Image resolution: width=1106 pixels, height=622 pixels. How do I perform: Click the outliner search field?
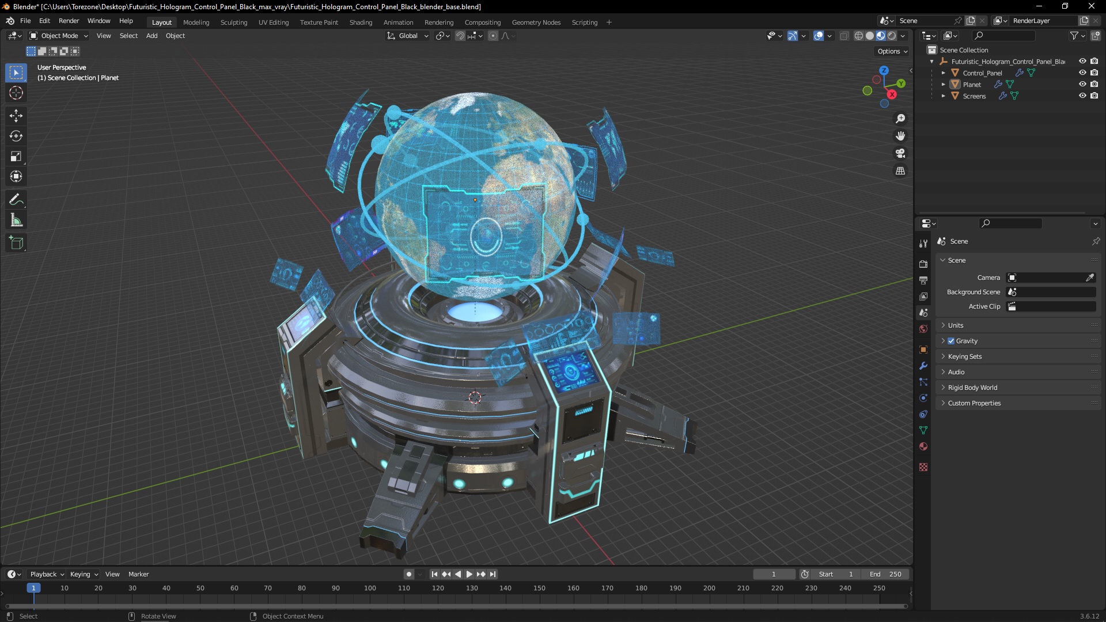[x=1003, y=36]
